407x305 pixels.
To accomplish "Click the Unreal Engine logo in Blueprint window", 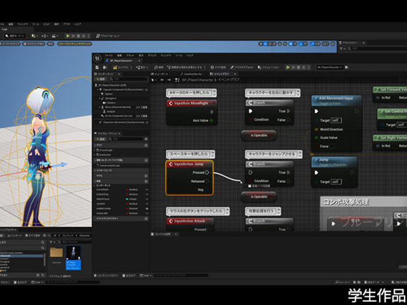I will [97, 58].
